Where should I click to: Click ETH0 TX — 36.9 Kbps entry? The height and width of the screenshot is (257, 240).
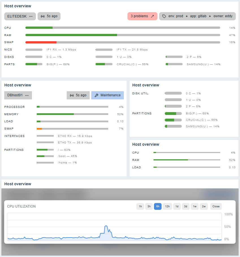pyautogui.click(x=75, y=143)
